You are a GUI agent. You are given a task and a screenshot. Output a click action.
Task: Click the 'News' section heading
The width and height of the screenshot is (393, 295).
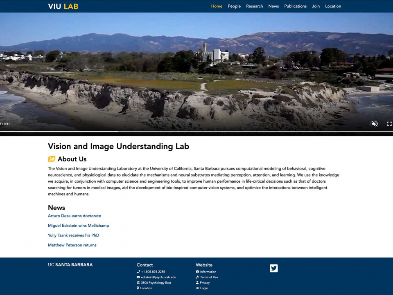coord(56,208)
